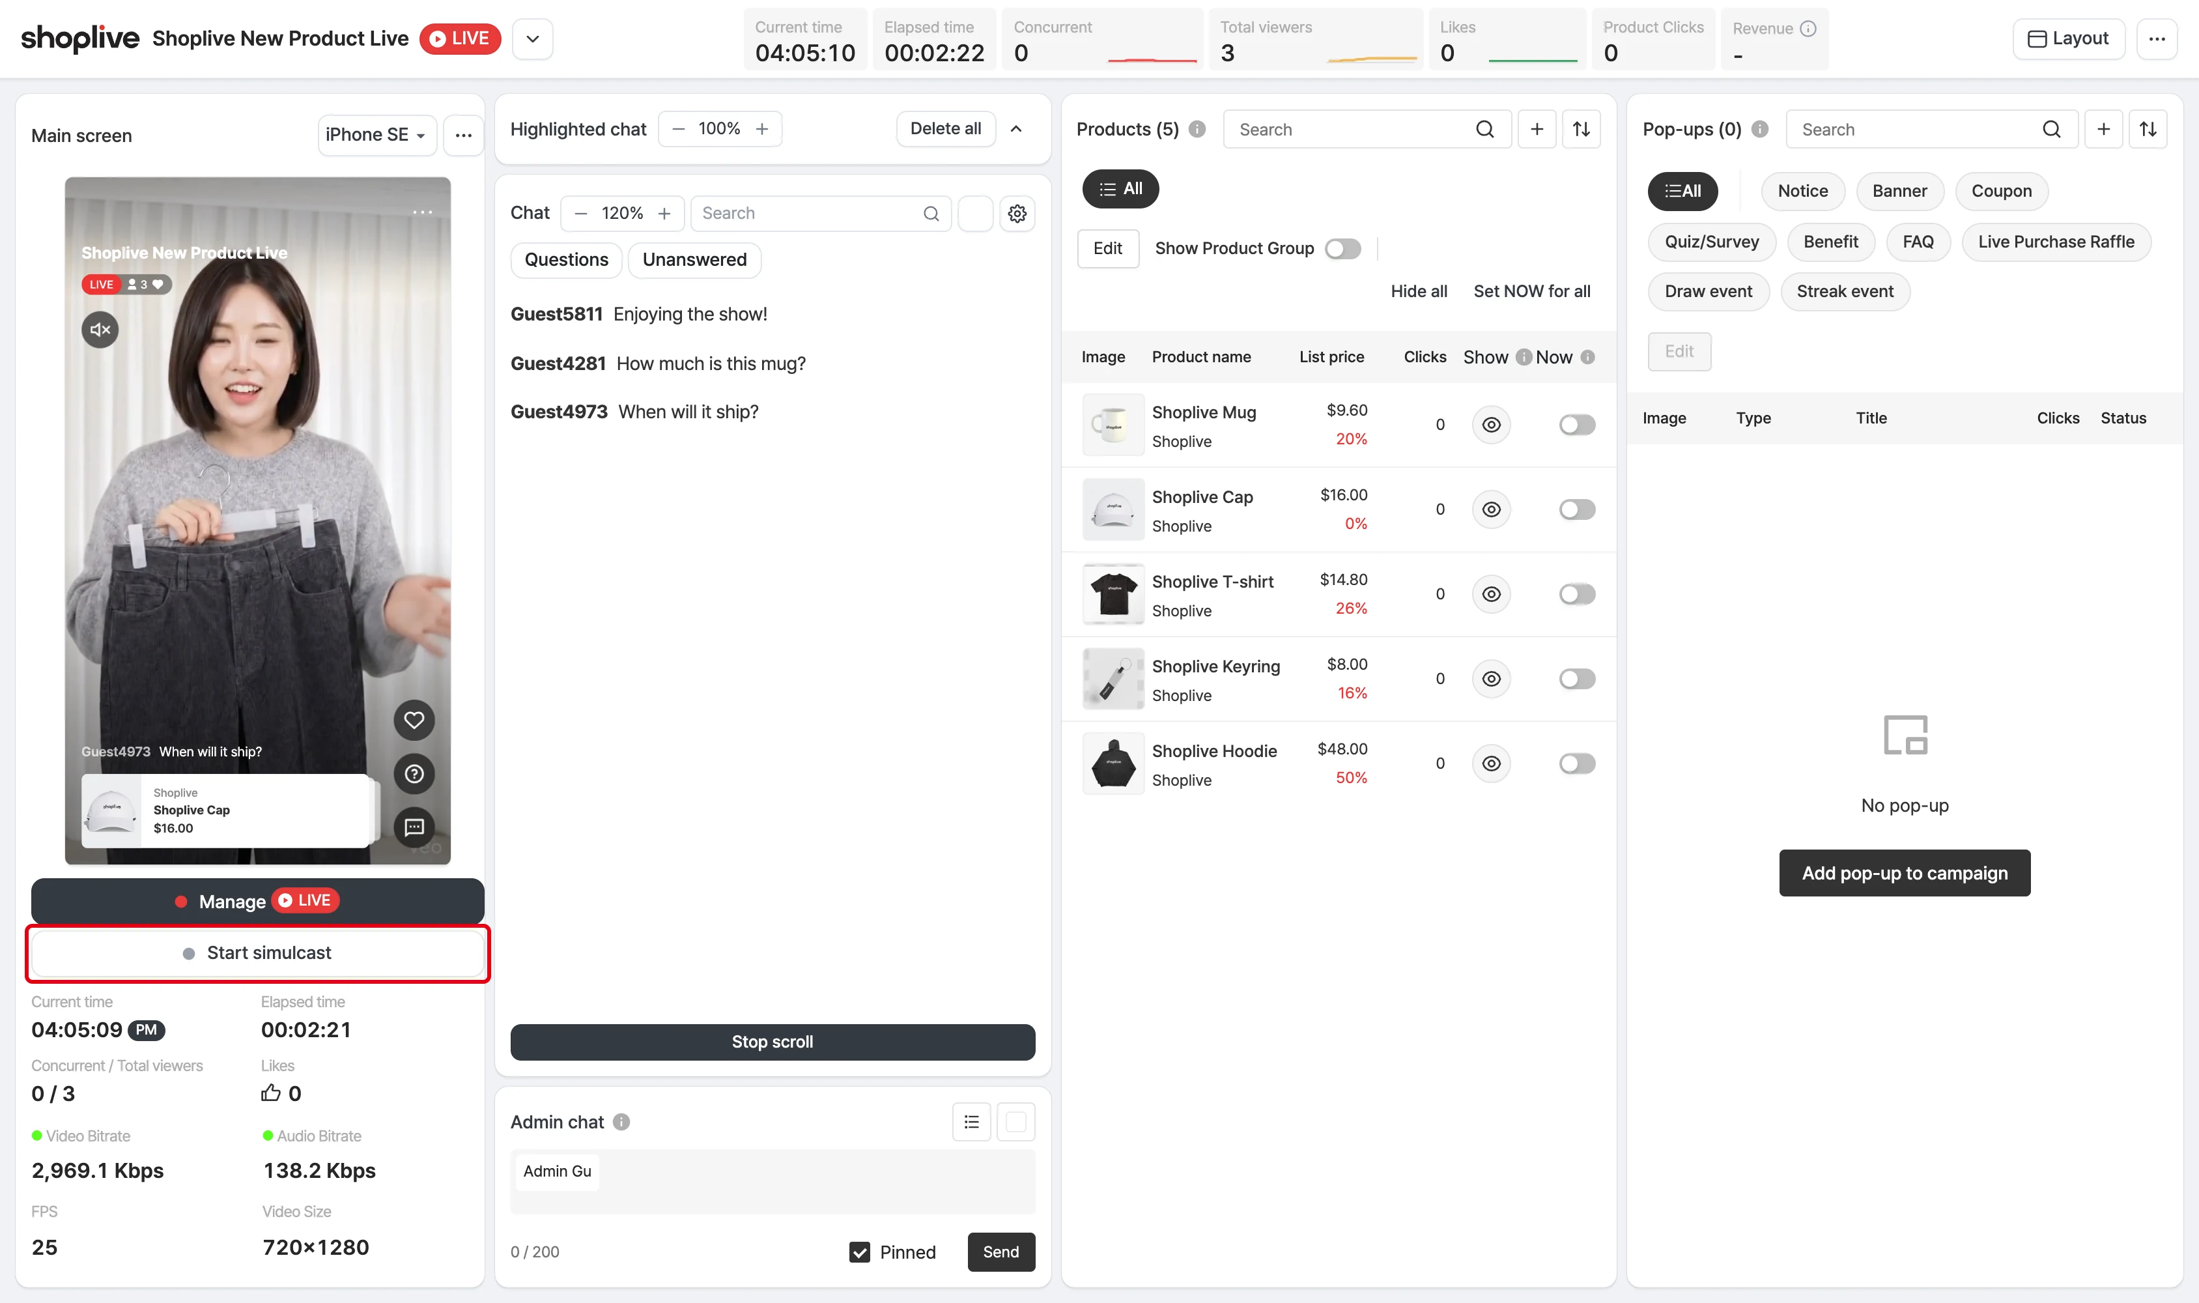2199x1303 pixels.
Task: Click the Revenue info icon
Action: pyautogui.click(x=1808, y=28)
